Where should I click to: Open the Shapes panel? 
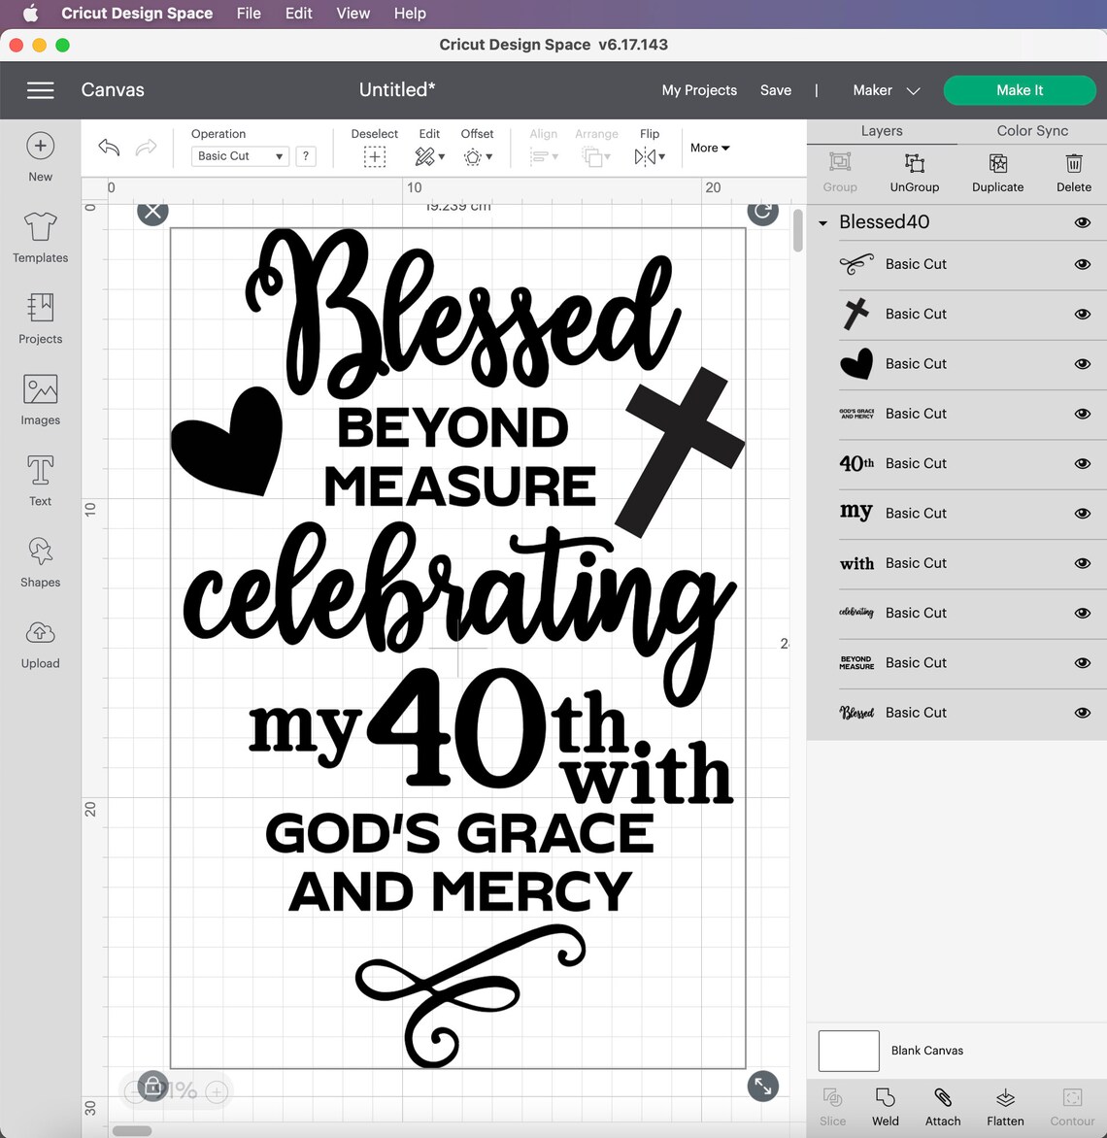click(40, 562)
